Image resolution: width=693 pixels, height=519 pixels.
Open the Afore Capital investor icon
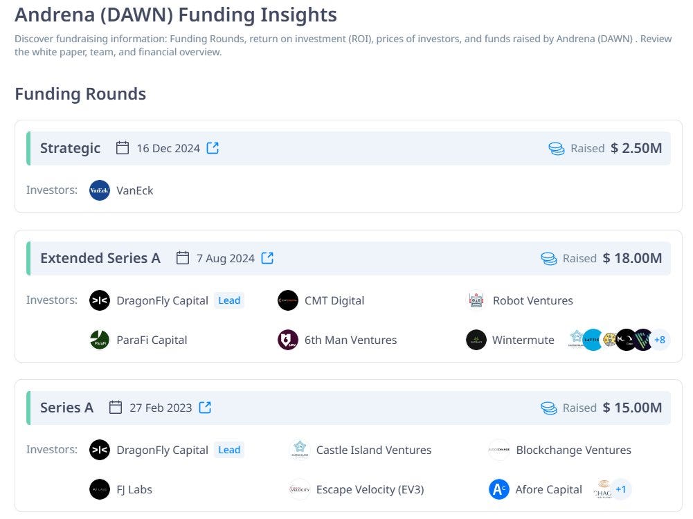pyautogui.click(x=497, y=489)
